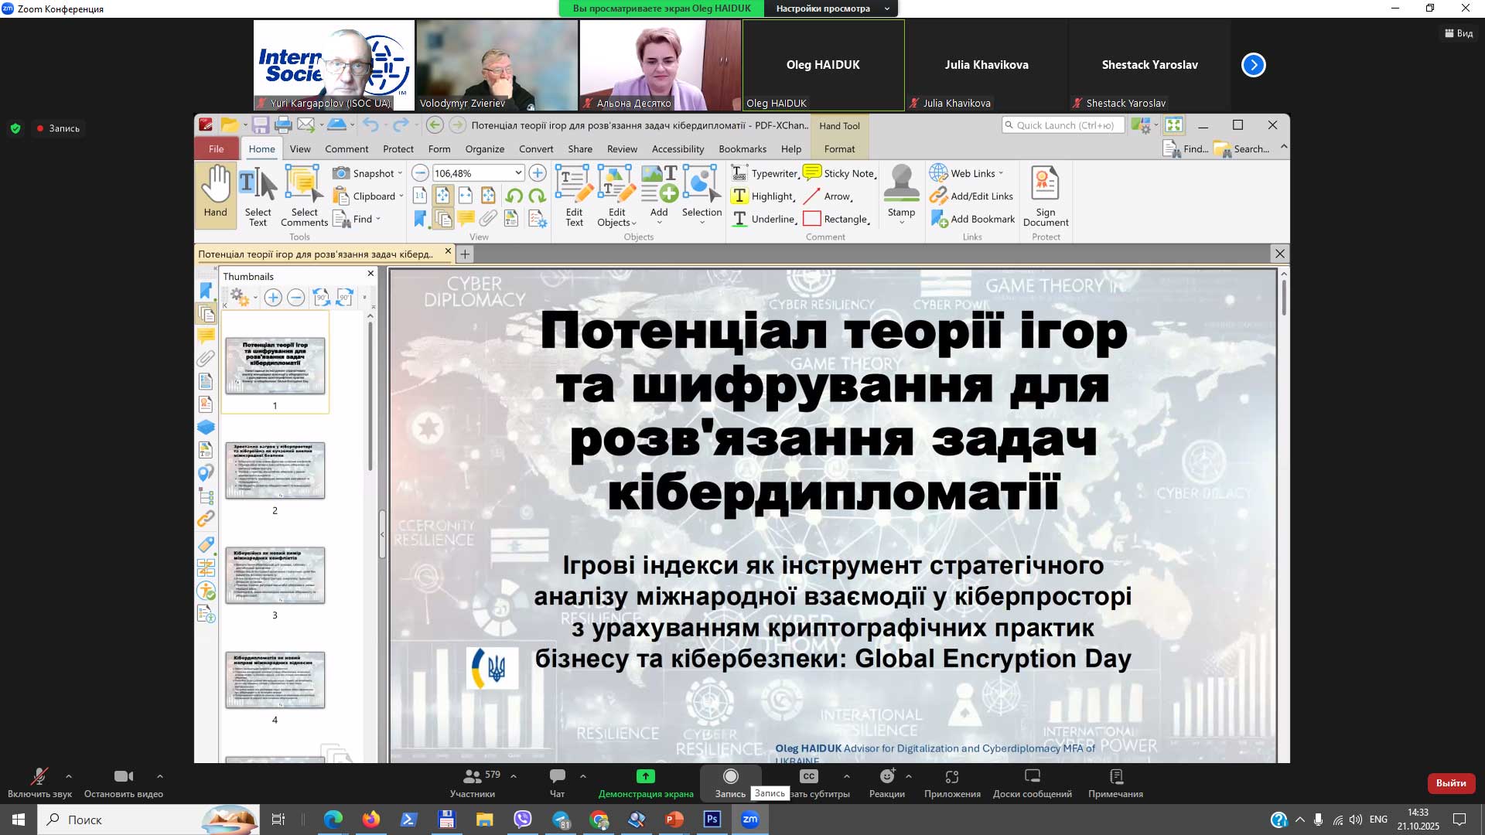Viewport: 1485px width, 835px height.
Task: Choose the Sticky Note tool
Action: (840, 173)
